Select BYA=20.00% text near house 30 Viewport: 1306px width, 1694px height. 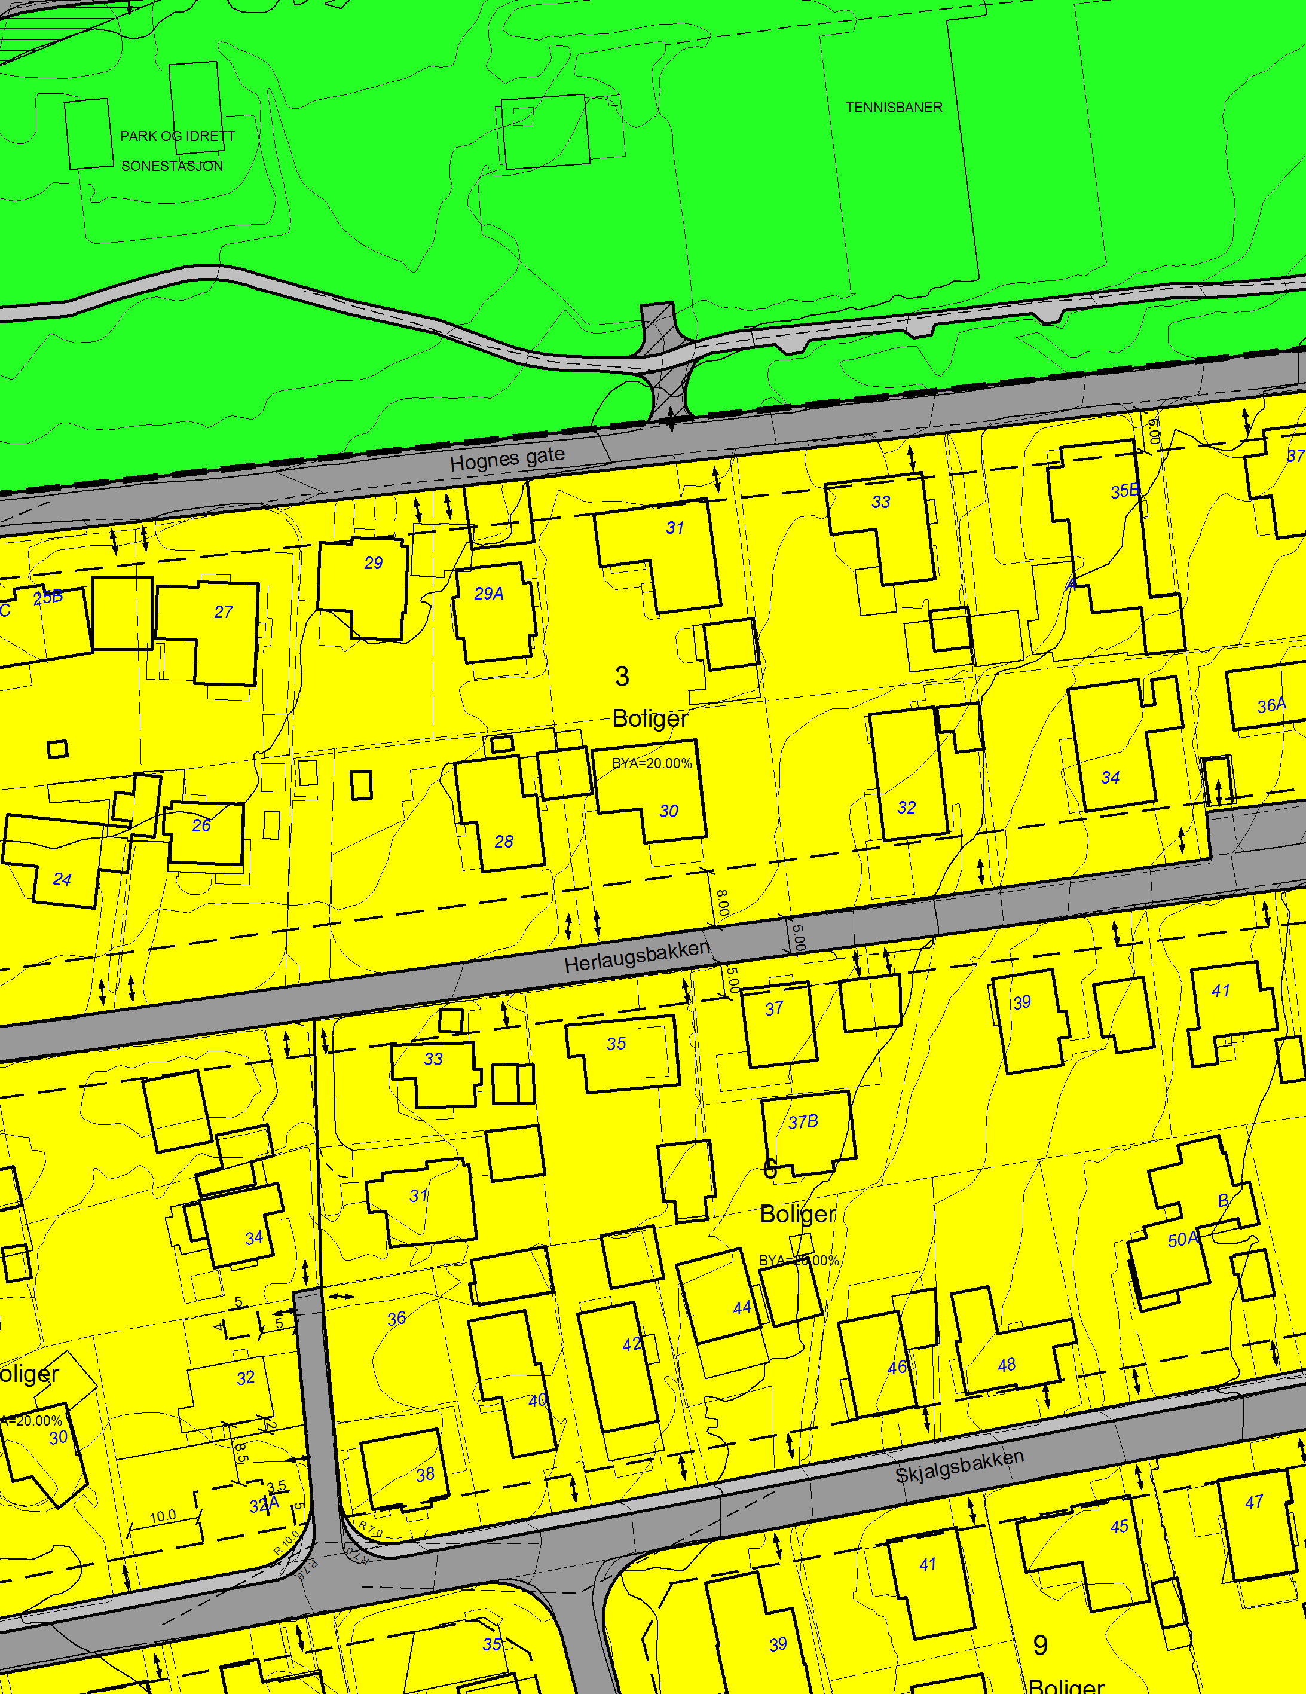(x=652, y=763)
